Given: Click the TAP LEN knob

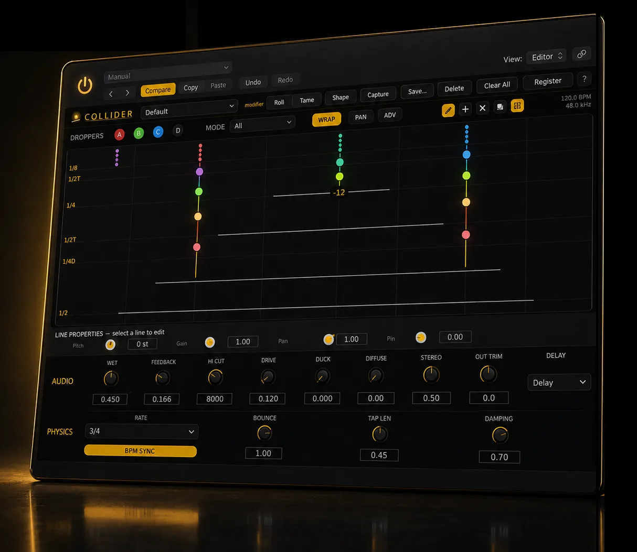Looking at the screenshot, I should click(380, 434).
